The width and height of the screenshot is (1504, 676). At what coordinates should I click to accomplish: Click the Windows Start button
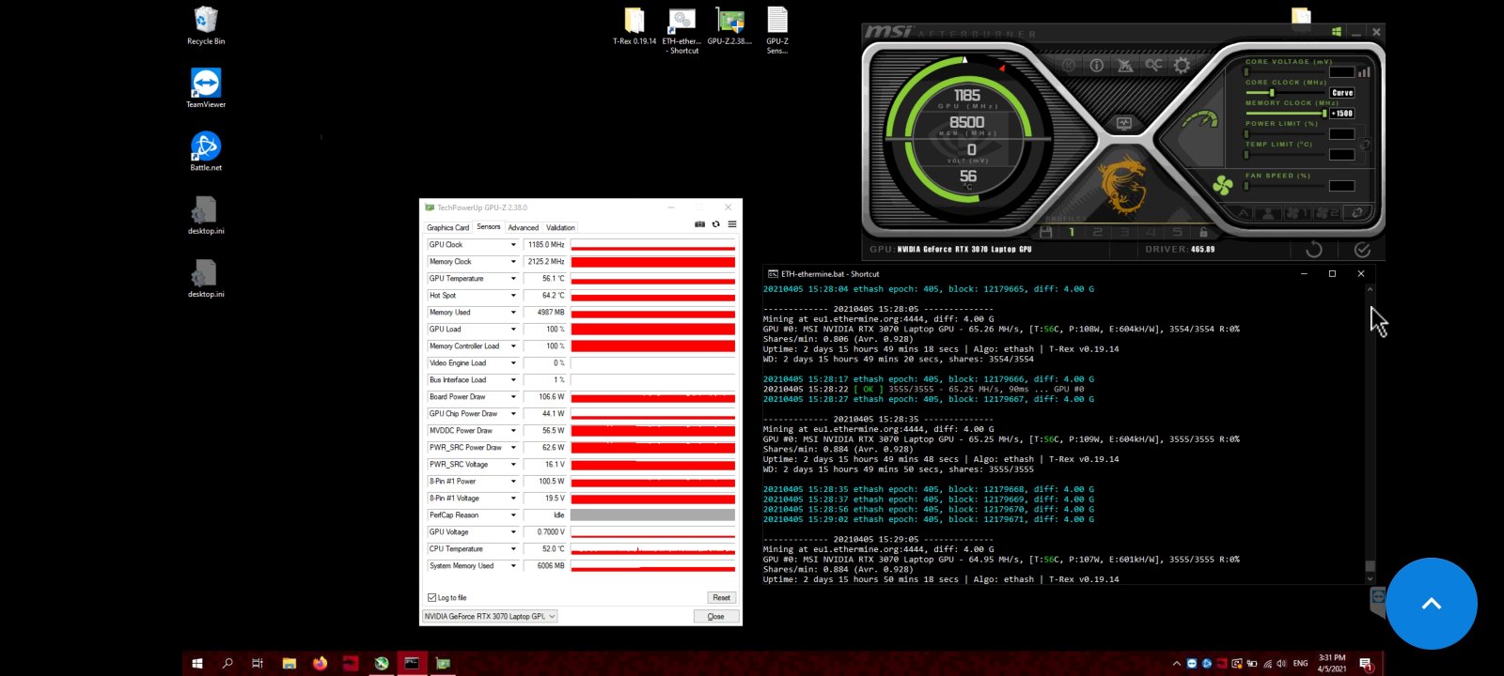[x=197, y=663]
